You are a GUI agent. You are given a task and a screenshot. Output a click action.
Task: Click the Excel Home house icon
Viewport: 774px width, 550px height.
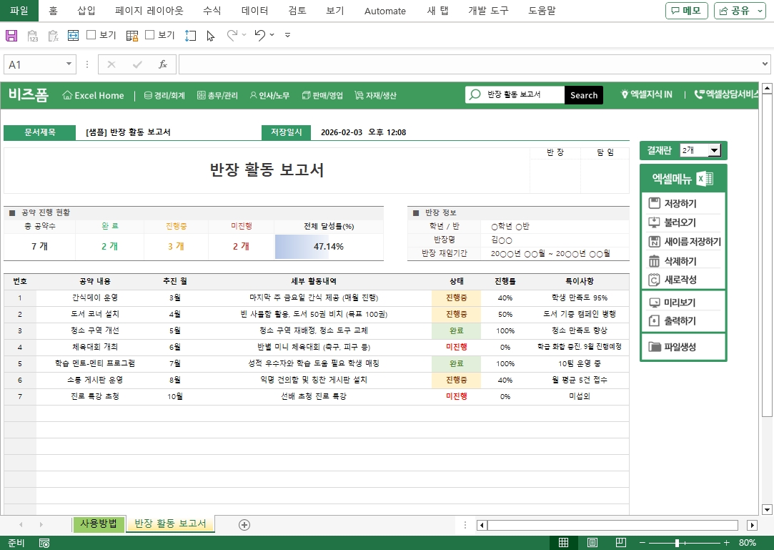point(68,95)
